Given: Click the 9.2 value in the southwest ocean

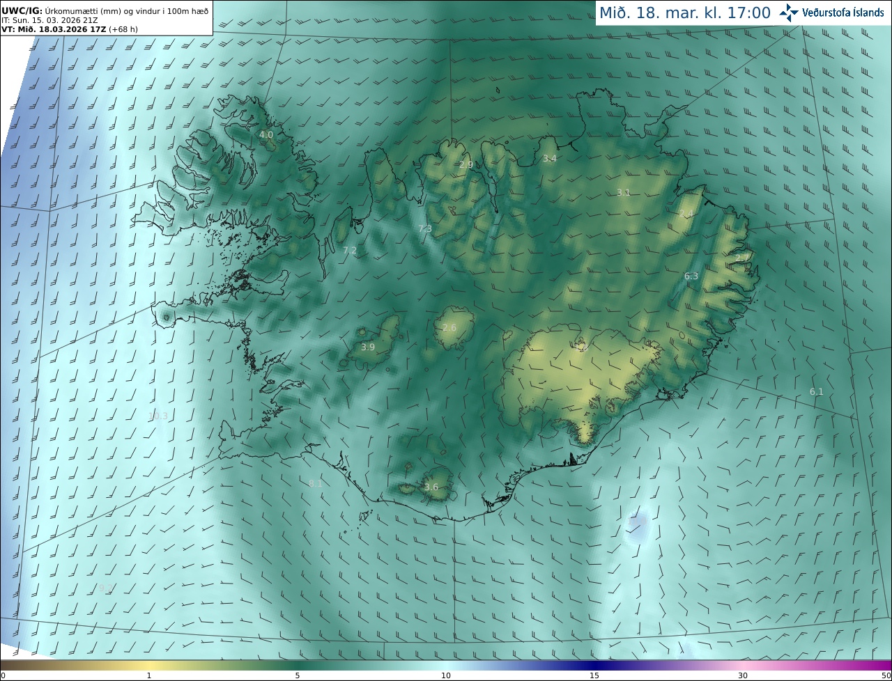Looking at the screenshot, I should [x=105, y=589].
